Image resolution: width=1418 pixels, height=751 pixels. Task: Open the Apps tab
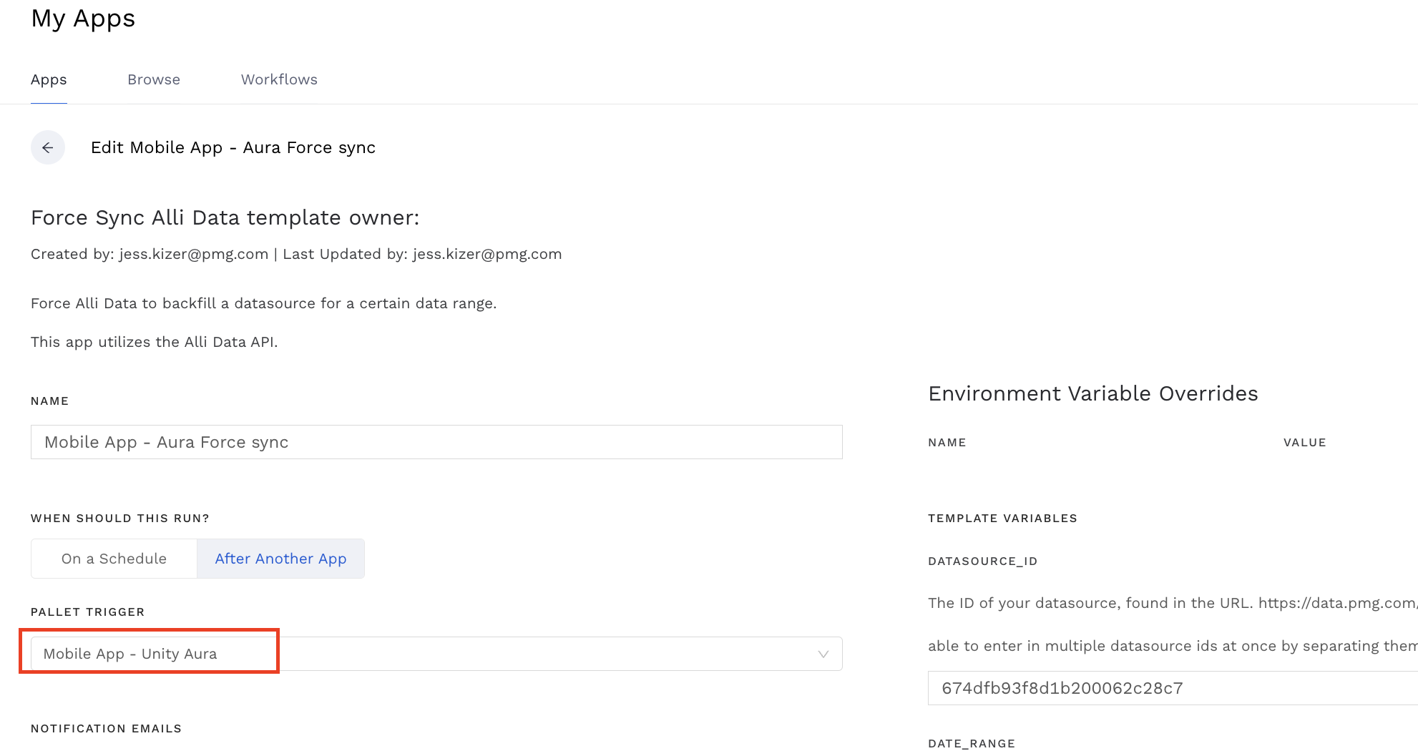coord(48,79)
